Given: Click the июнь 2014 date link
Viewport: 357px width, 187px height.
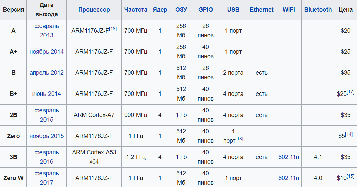Looking at the screenshot, I should pos(47,94).
